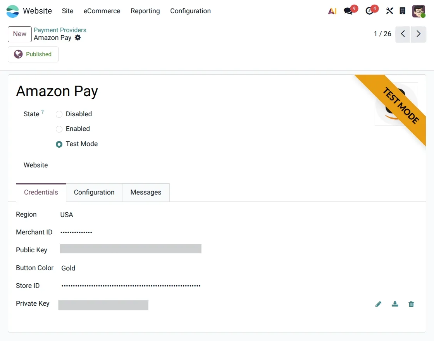Click the Button Color label

(34, 268)
